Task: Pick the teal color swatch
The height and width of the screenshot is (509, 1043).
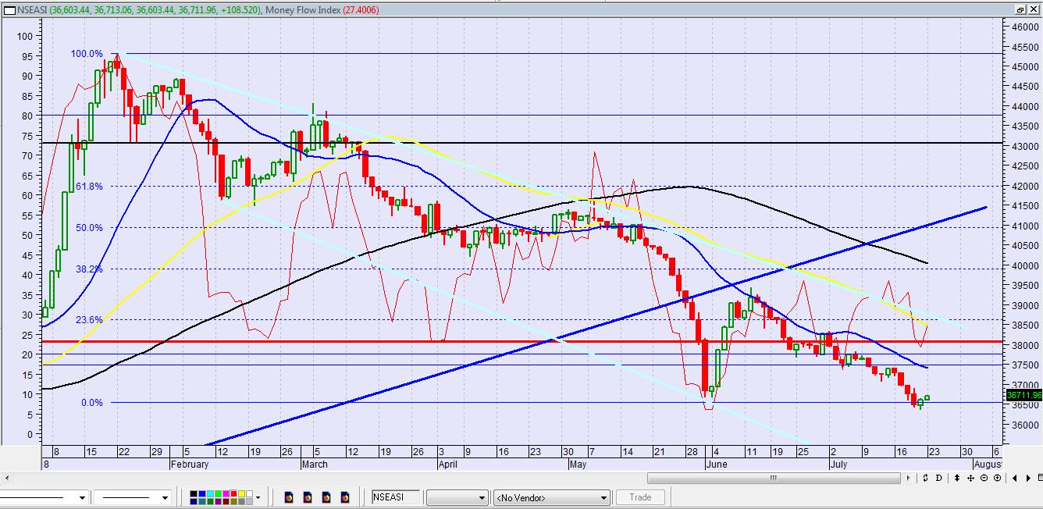Action: pyautogui.click(x=202, y=501)
